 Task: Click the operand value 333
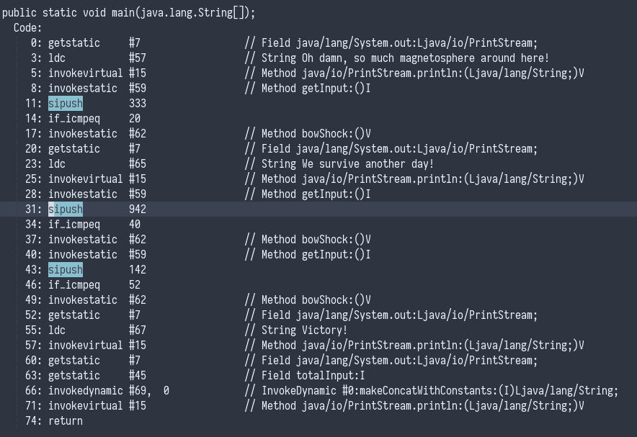138,103
